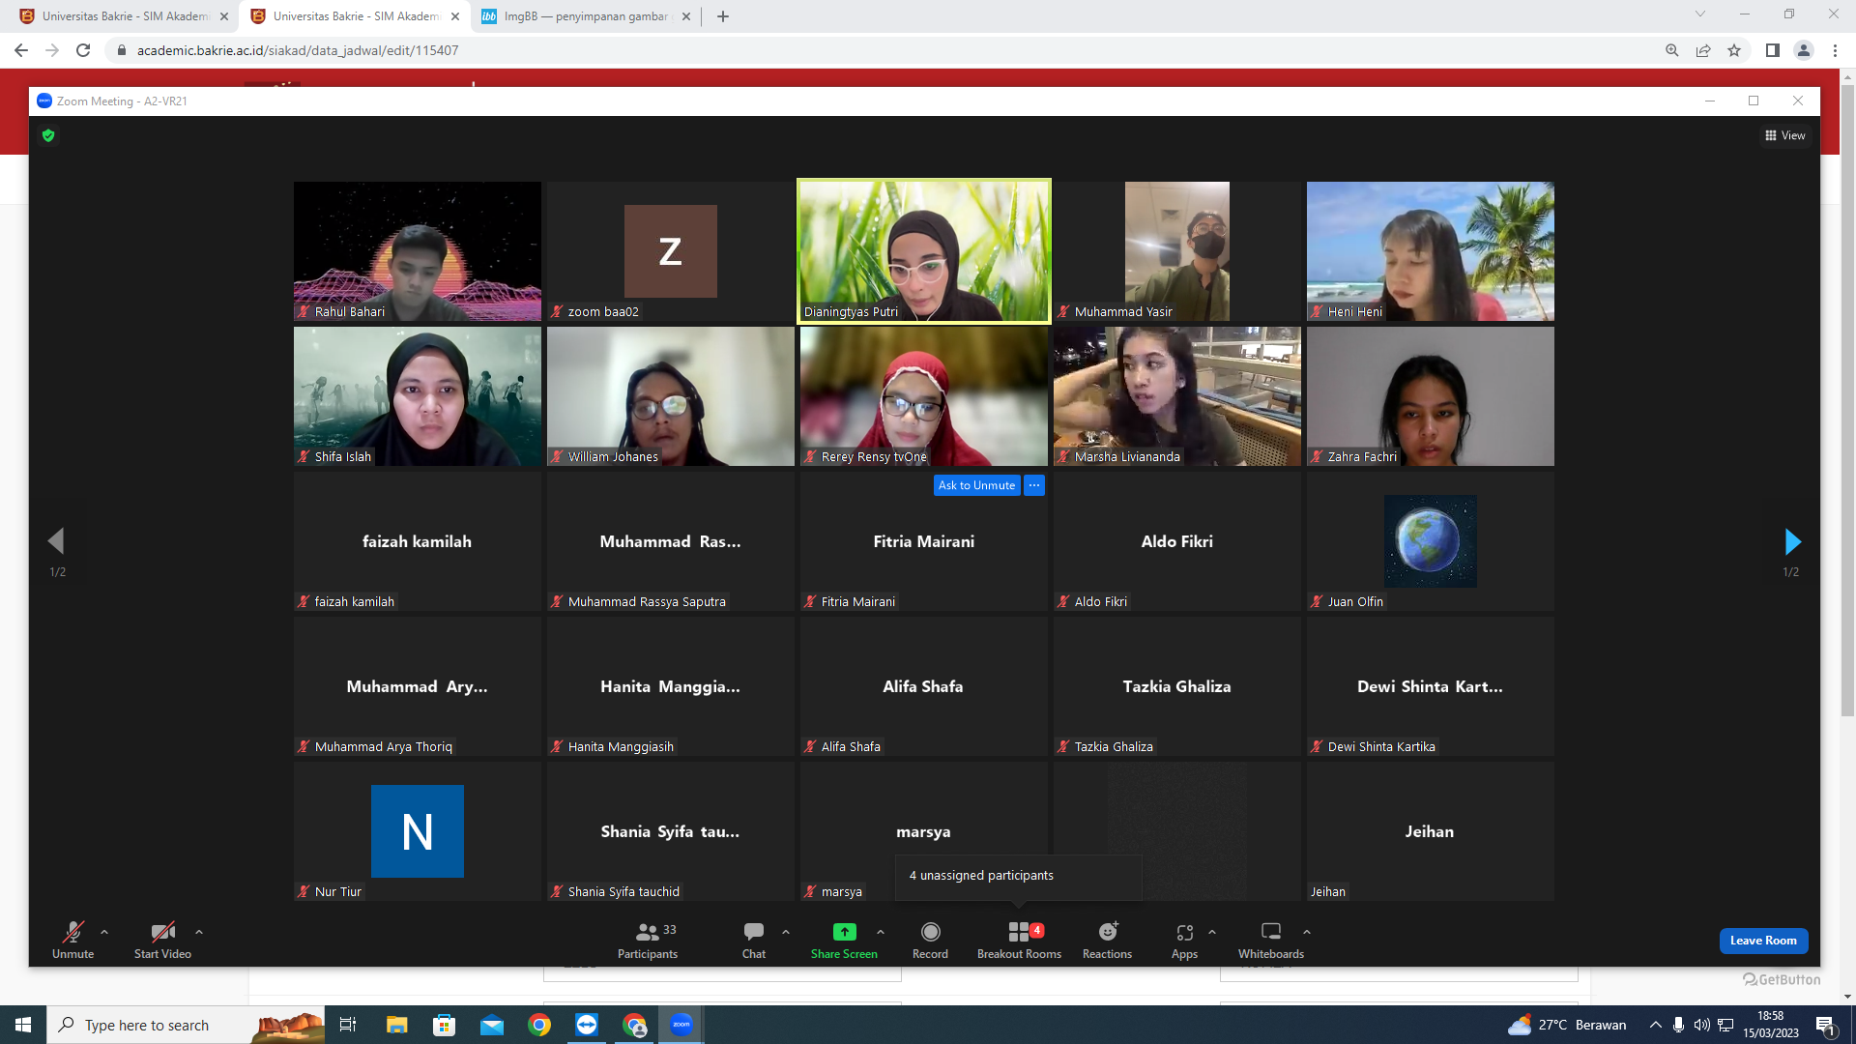
Task: Click the GetButton link on page
Action: (x=1782, y=979)
